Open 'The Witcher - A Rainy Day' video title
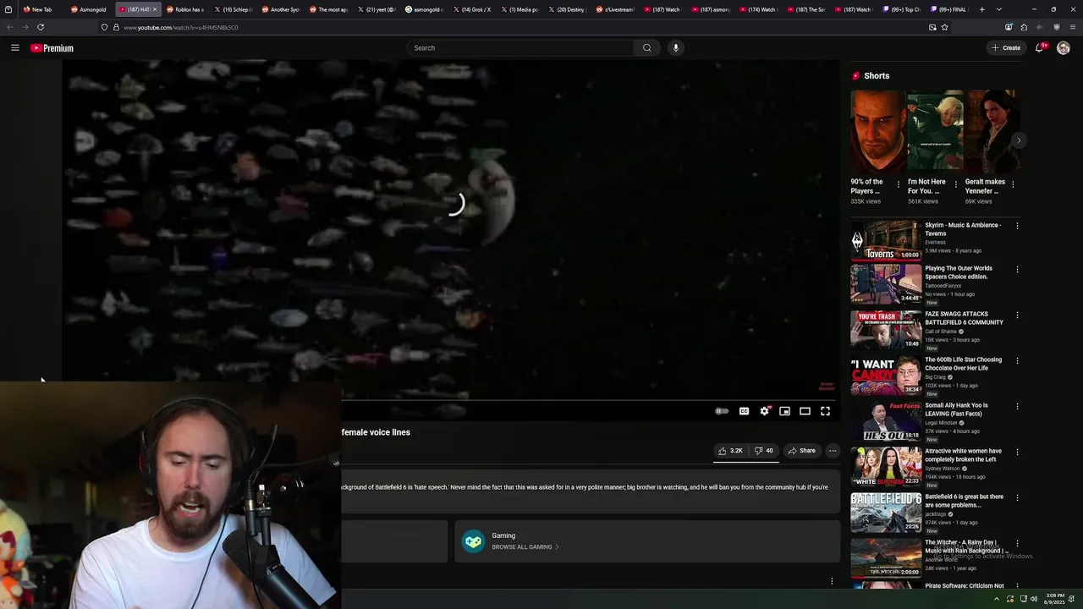 pyautogui.click(x=967, y=546)
